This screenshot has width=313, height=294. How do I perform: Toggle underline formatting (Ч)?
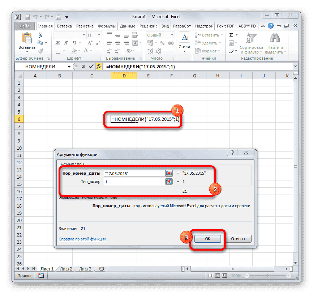tap(74, 43)
